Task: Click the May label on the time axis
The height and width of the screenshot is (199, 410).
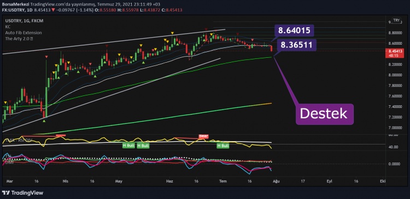Action: point(119,181)
